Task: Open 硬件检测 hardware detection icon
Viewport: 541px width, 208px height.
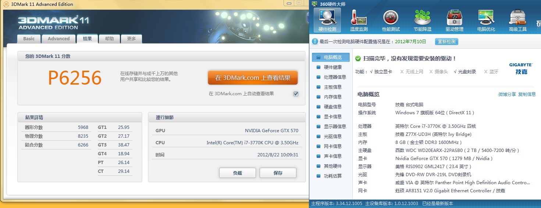Action: click(x=327, y=20)
